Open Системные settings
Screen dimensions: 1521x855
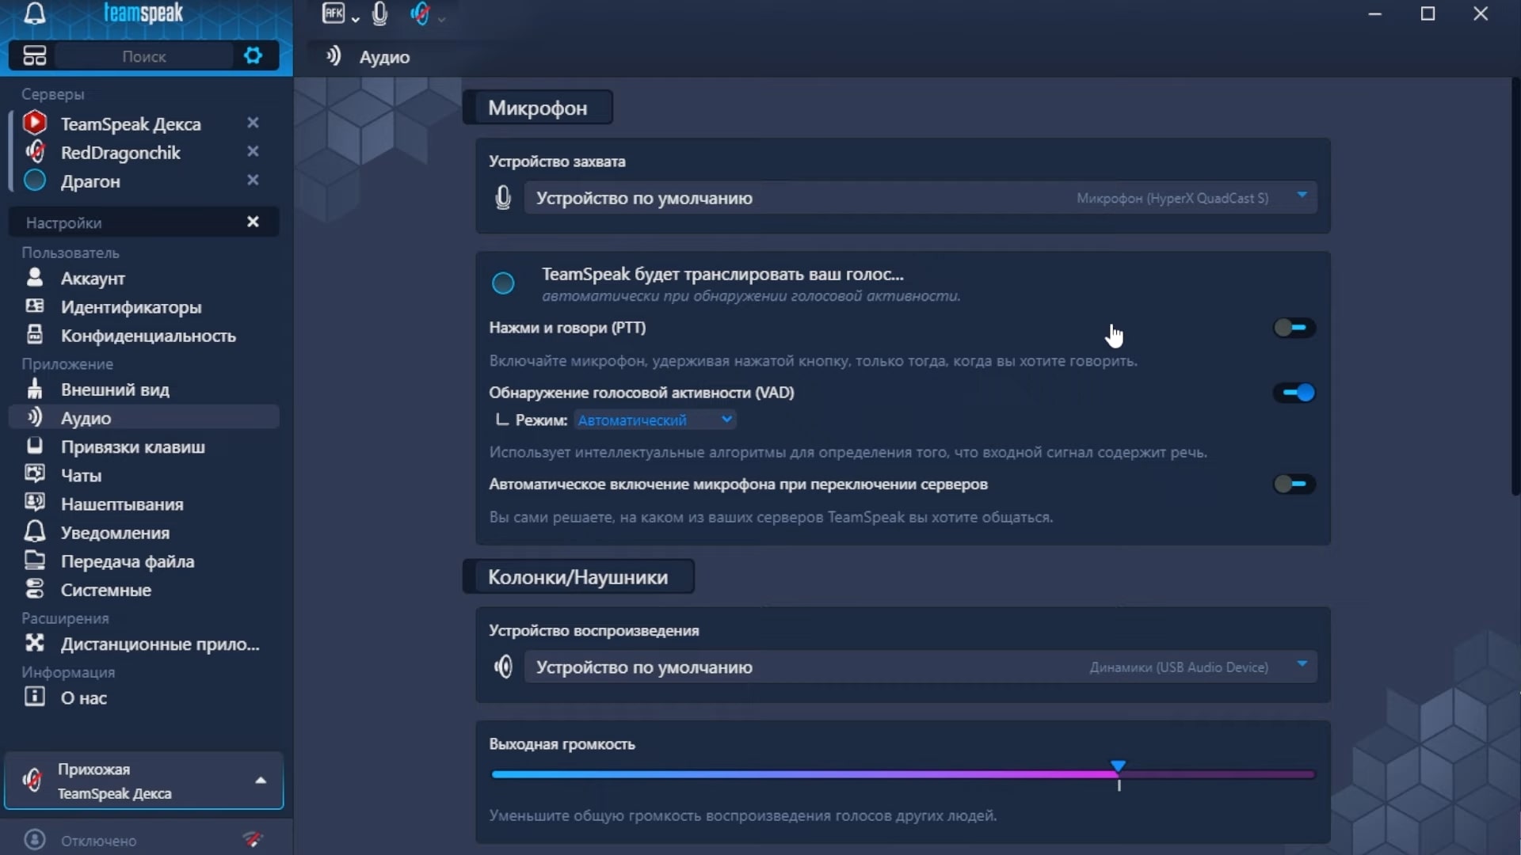[x=144, y=589]
